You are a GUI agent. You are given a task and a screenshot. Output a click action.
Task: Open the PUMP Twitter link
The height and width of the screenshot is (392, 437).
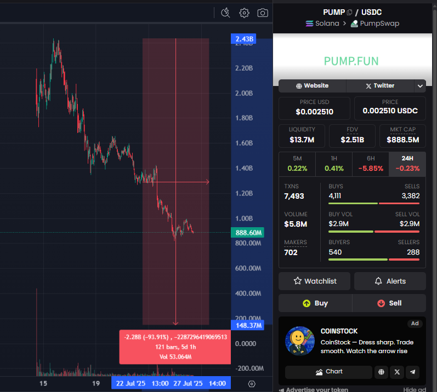(x=380, y=86)
